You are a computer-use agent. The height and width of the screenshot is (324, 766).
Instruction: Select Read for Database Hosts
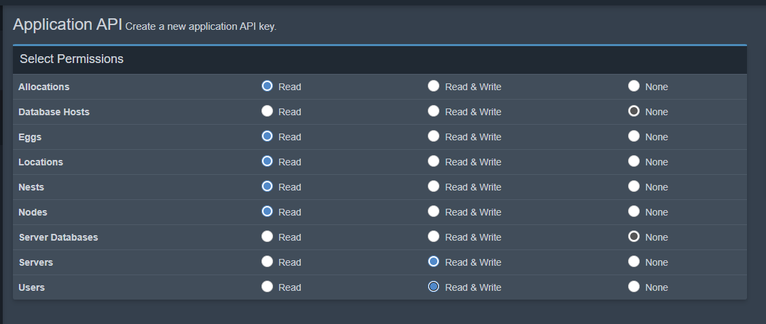click(268, 111)
